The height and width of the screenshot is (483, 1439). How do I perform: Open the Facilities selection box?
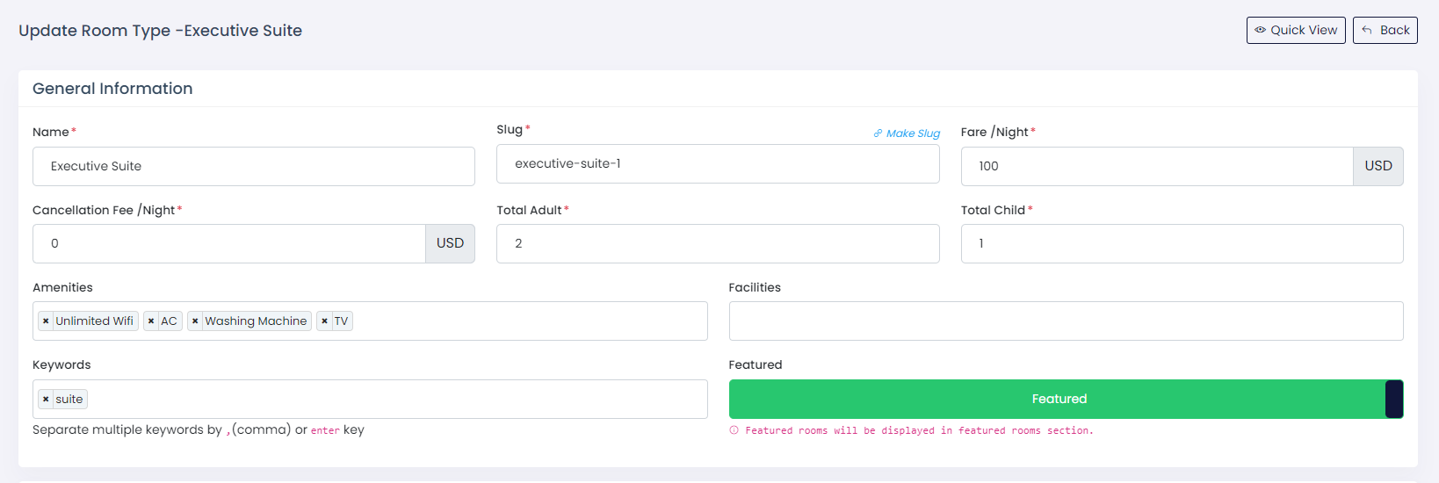(x=1065, y=321)
